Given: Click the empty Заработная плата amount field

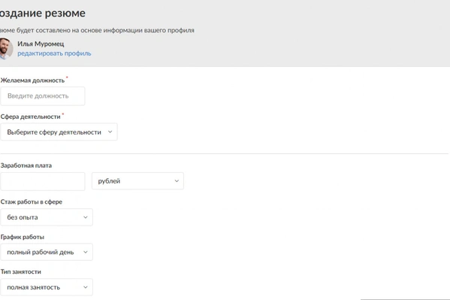Looking at the screenshot, I should (x=43, y=181).
